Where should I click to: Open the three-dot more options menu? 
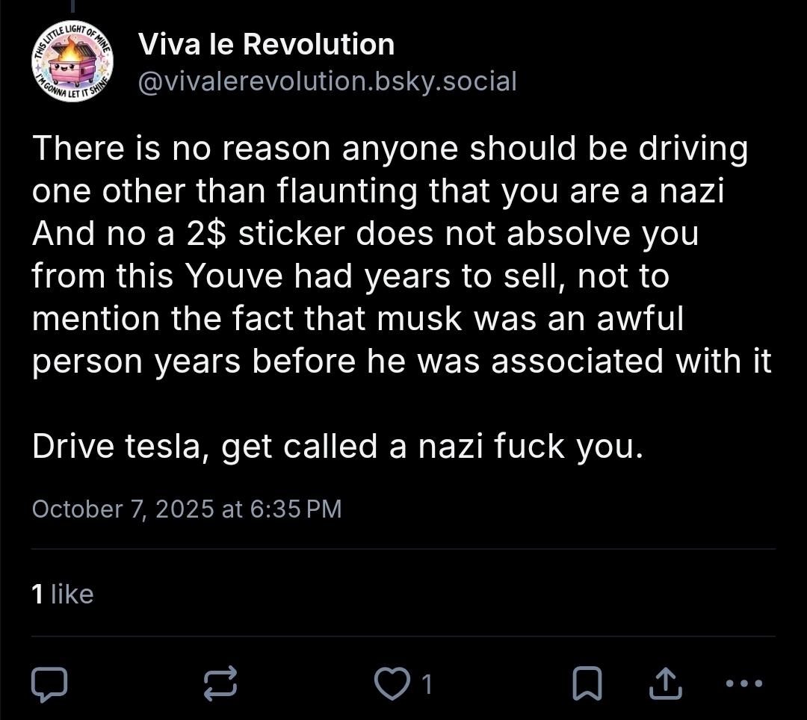[744, 683]
